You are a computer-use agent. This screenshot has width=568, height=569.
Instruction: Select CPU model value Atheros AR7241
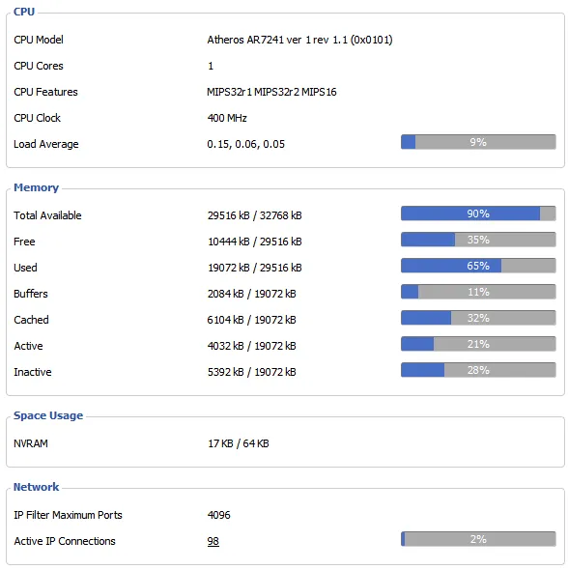[299, 40]
